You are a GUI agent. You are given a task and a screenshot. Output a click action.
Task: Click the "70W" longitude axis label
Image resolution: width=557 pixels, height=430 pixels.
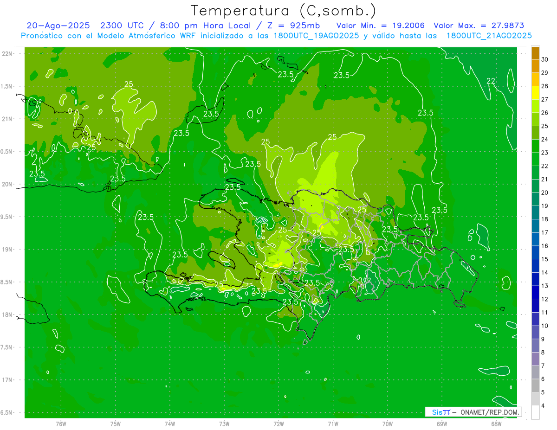point(388,424)
